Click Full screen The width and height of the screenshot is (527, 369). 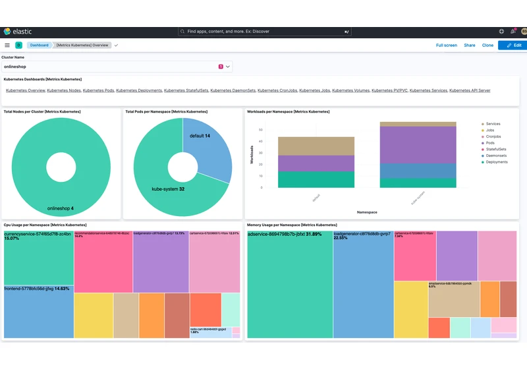447,45
